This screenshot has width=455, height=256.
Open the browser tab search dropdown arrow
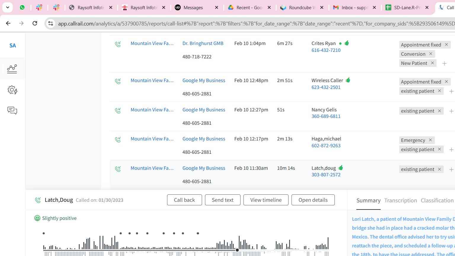tap(7, 7)
